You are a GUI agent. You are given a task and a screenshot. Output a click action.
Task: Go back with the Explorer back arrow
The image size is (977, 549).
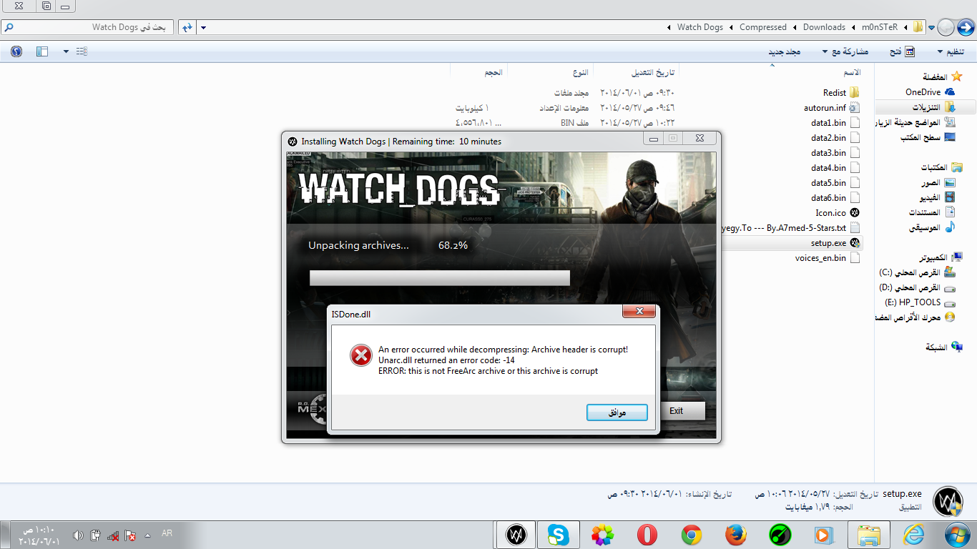click(x=964, y=27)
